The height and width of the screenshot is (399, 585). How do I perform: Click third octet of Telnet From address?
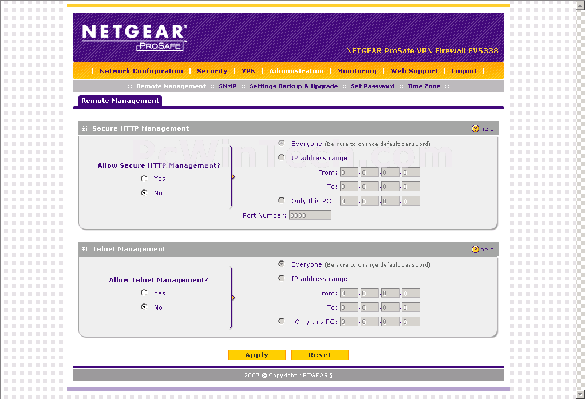390,293
